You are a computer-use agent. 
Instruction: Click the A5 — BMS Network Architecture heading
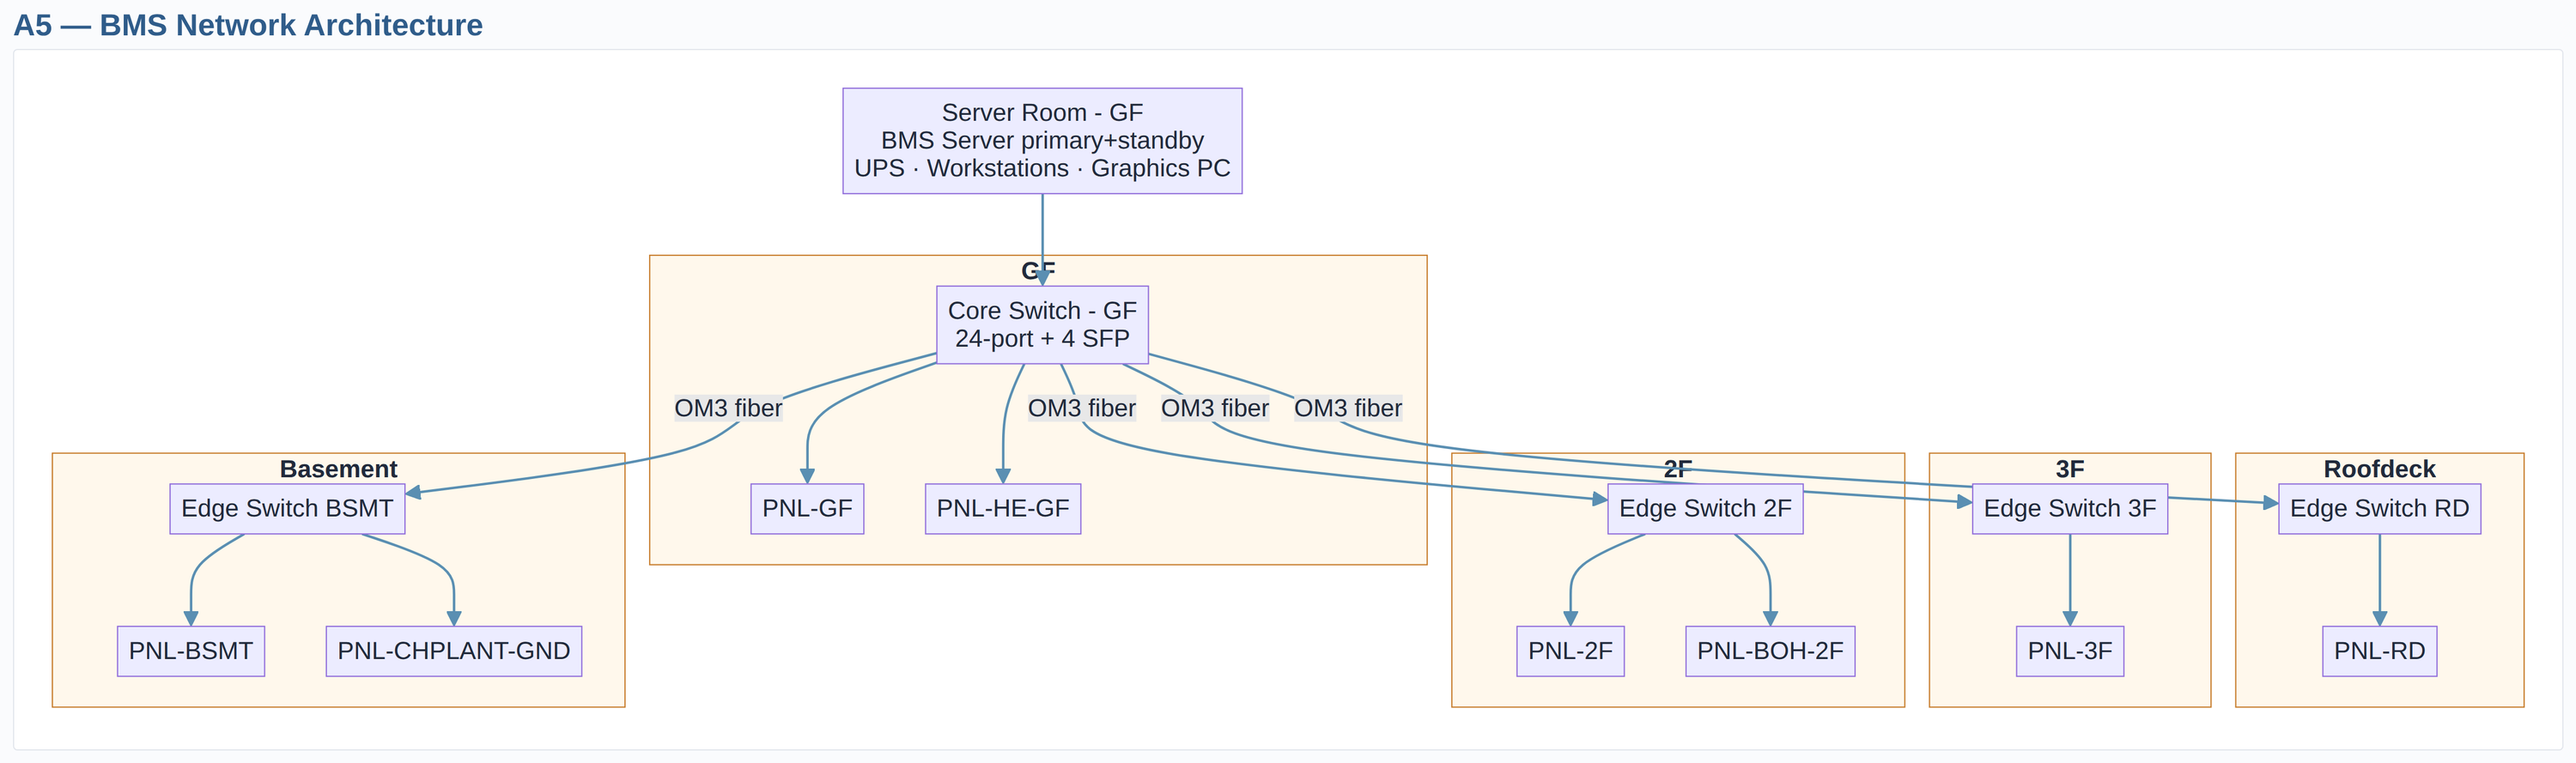(x=248, y=25)
